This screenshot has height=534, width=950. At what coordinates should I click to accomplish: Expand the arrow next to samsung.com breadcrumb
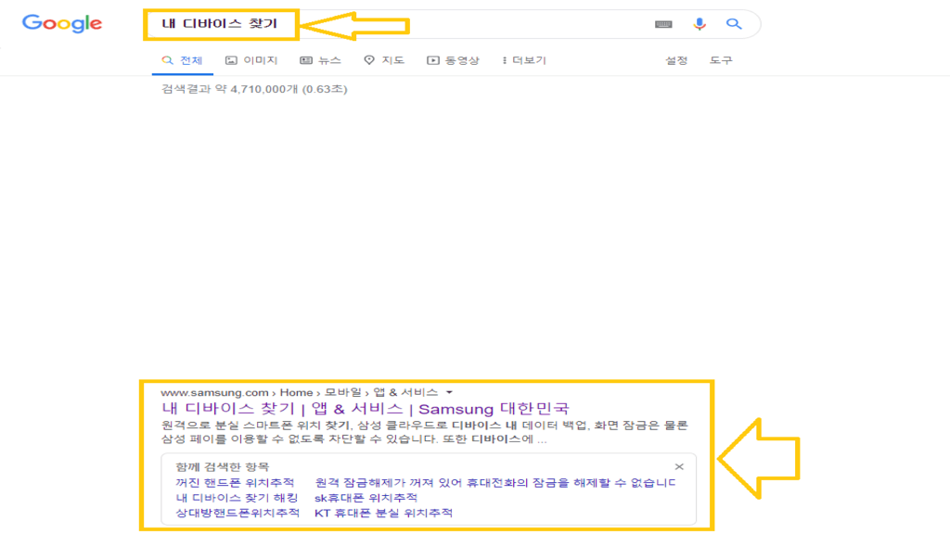coord(449,392)
